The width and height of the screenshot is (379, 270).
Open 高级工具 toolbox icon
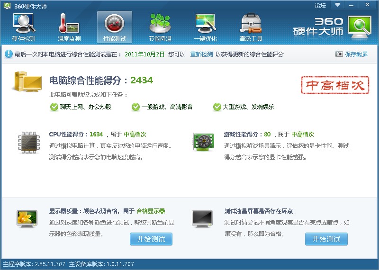(x=251, y=24)
